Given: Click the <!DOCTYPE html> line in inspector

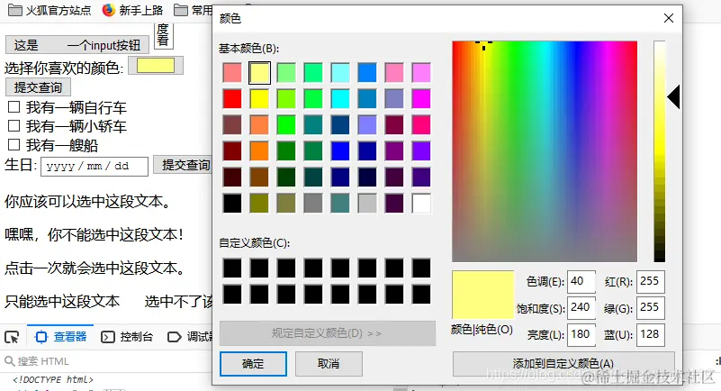Looking at the screenshot, I should click(x=53, y=380).
